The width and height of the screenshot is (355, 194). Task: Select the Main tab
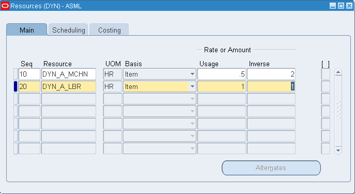27,29
